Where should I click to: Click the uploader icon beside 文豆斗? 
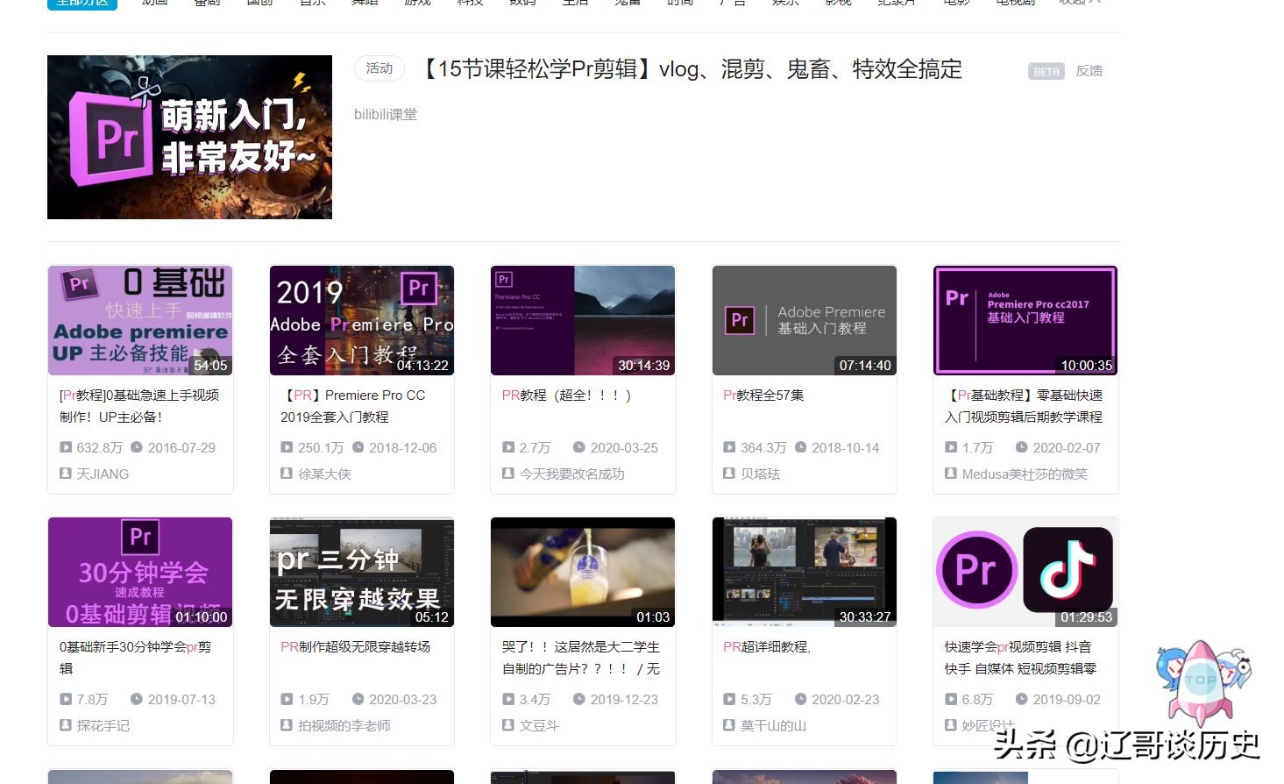[508, 725]
